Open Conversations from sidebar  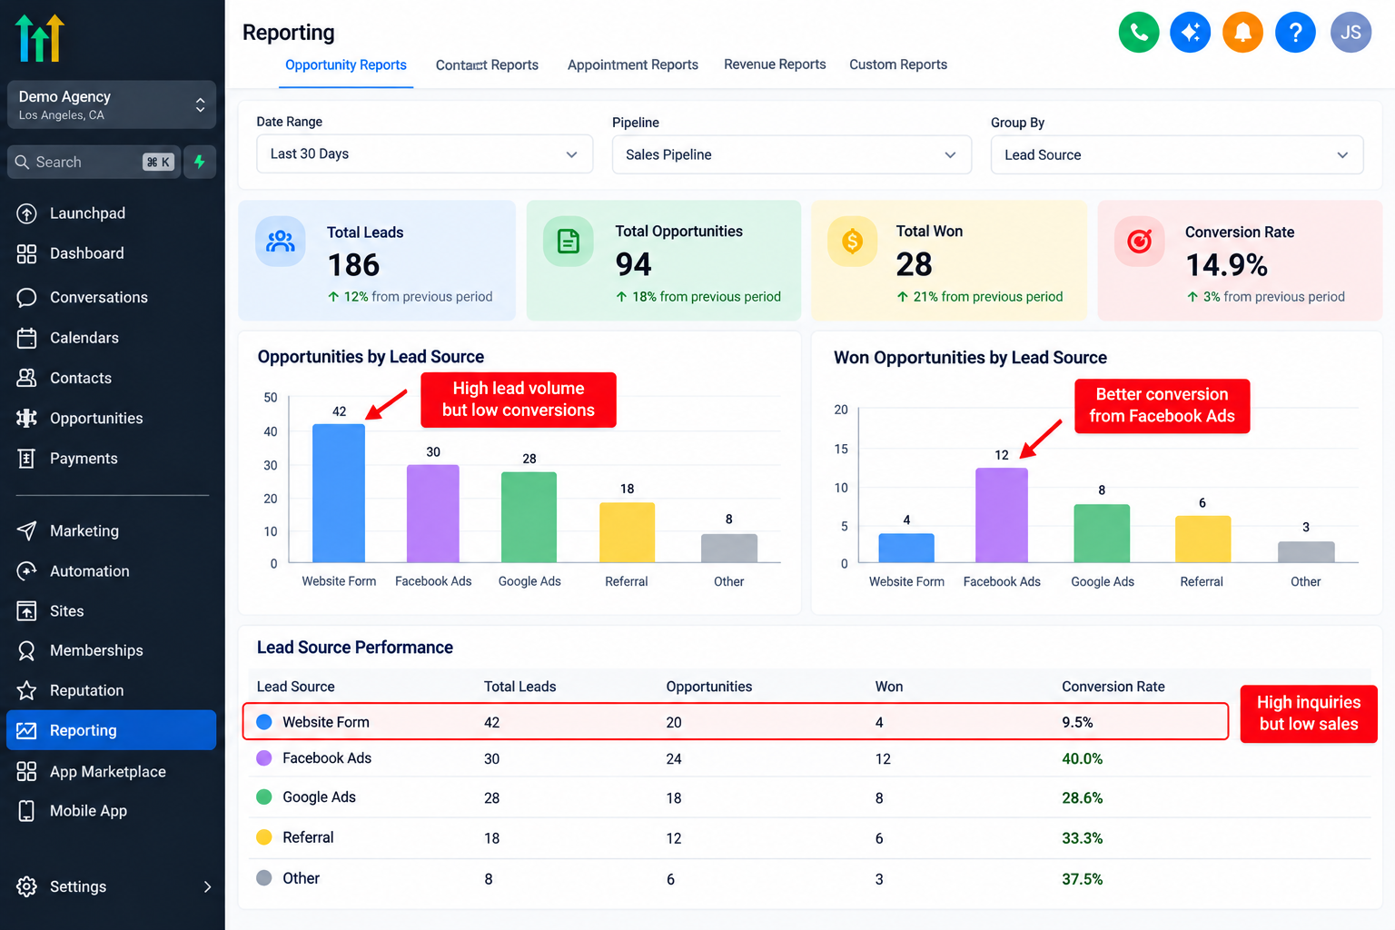point(99,297)
